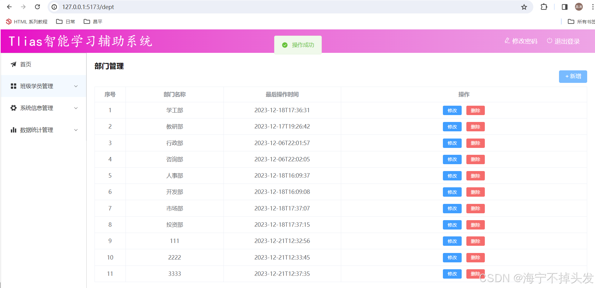This screenshot has height=288, width=595.
Task: Click 修改 for department 3333
Action: point(452,274)
